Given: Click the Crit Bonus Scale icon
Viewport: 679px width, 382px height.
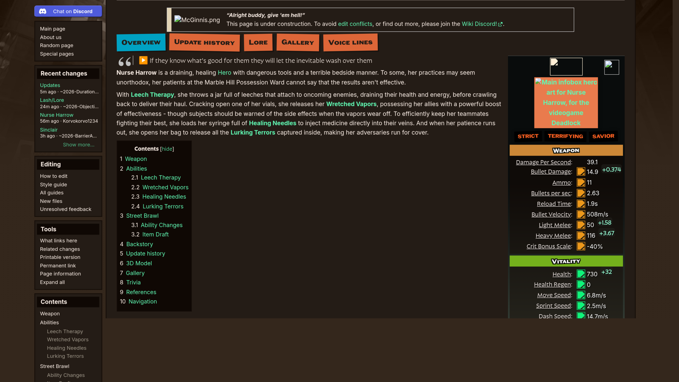Looking at the screenshot, I should tap(581, 246).
